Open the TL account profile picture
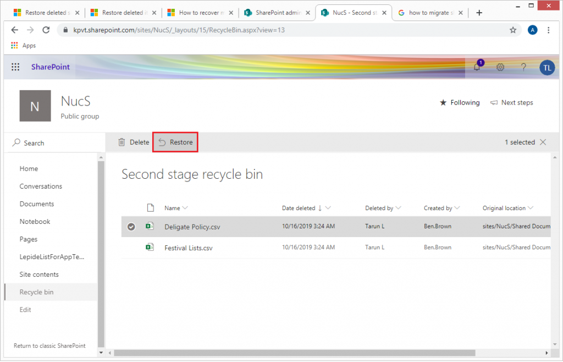Image resolution: width=563 pixels, height=362 pixels. tap(547, 67)
